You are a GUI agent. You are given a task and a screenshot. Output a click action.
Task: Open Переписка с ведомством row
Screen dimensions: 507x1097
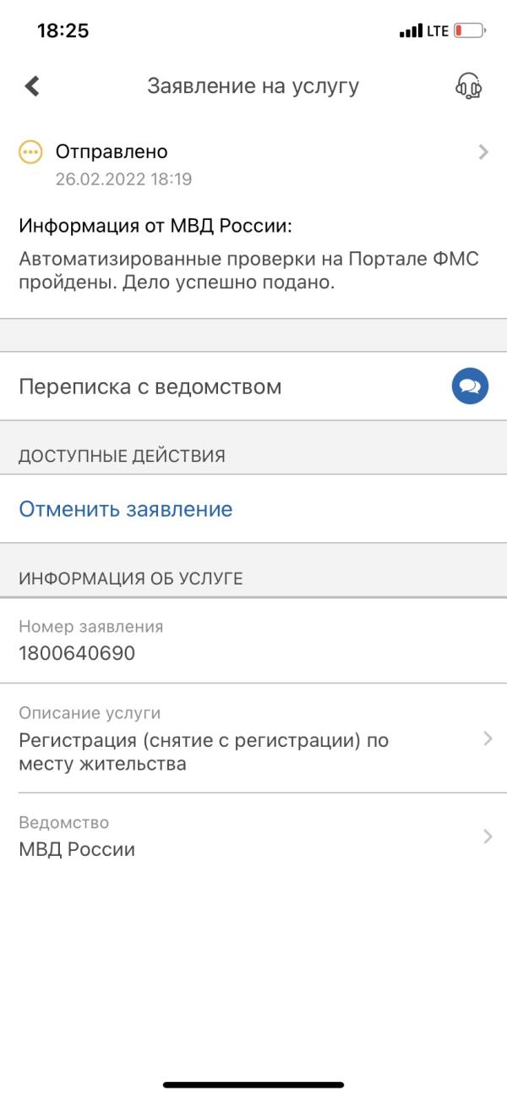click(253, 387)
